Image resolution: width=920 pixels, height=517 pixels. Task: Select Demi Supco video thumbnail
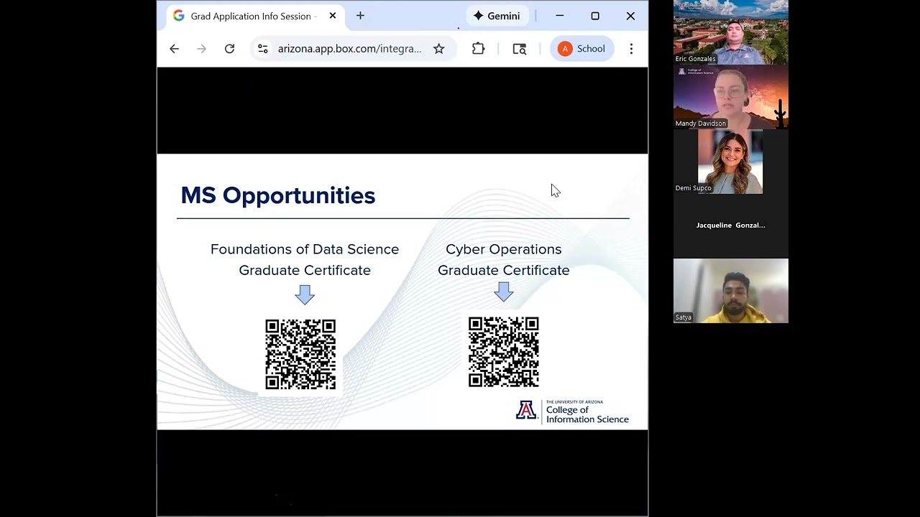[731, 162]
